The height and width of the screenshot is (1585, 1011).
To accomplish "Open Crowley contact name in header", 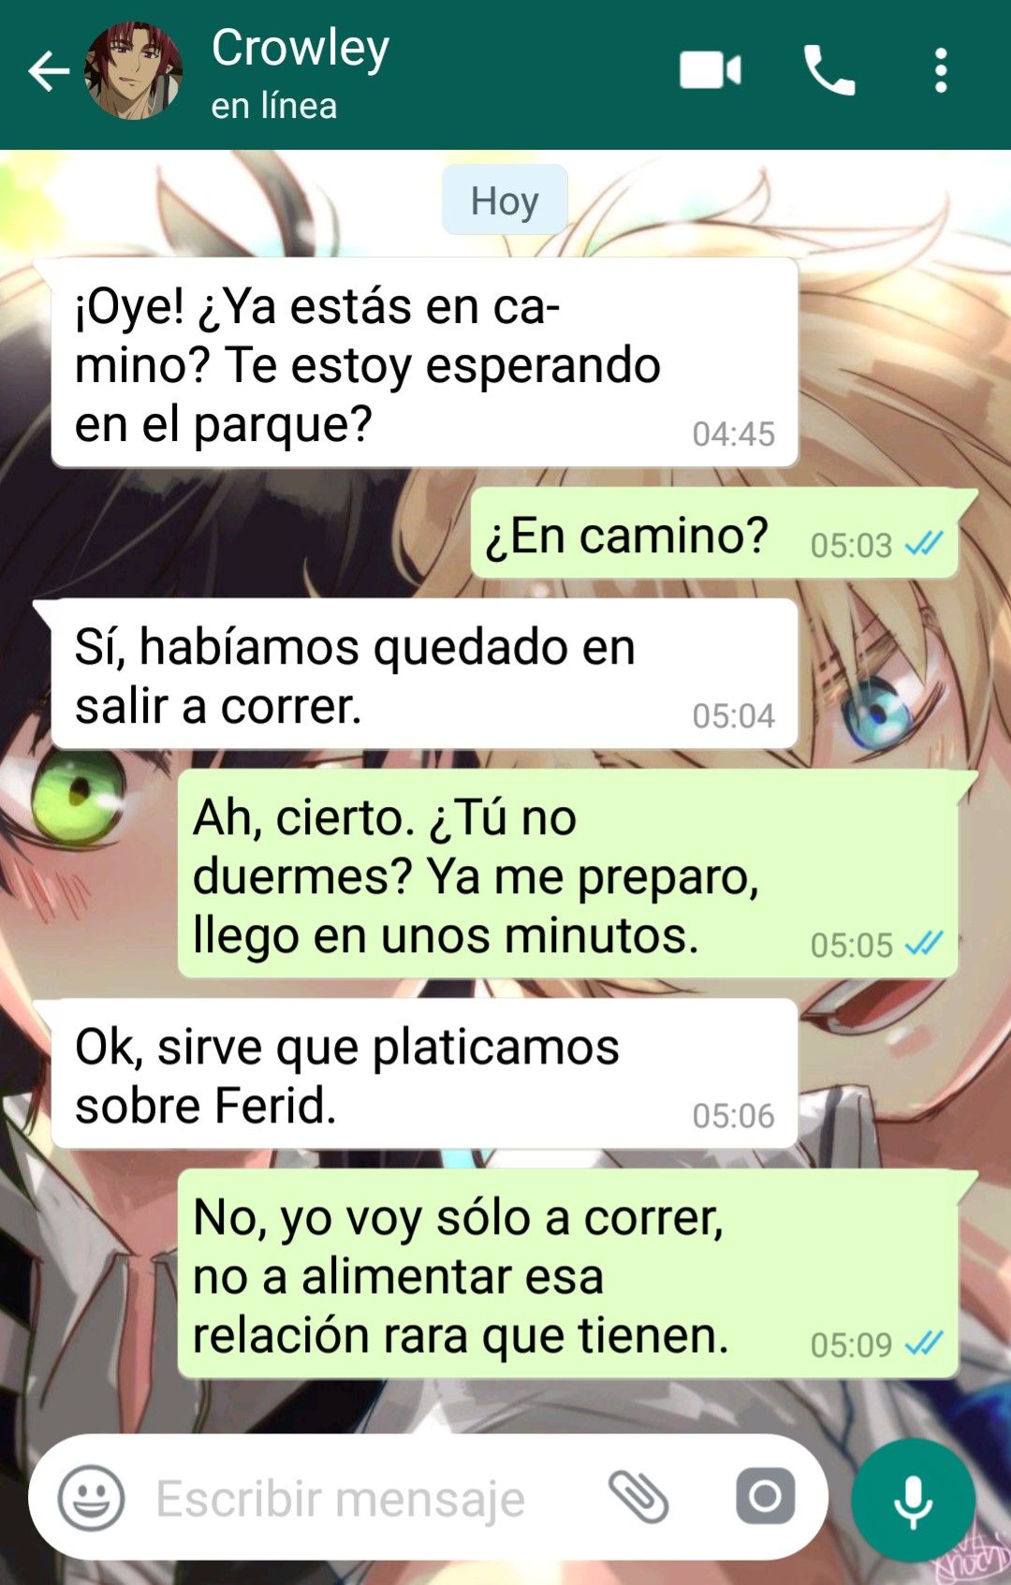I will (300, 48).
